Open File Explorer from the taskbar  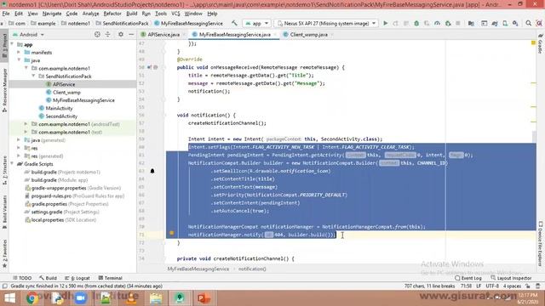click(156, 298)
